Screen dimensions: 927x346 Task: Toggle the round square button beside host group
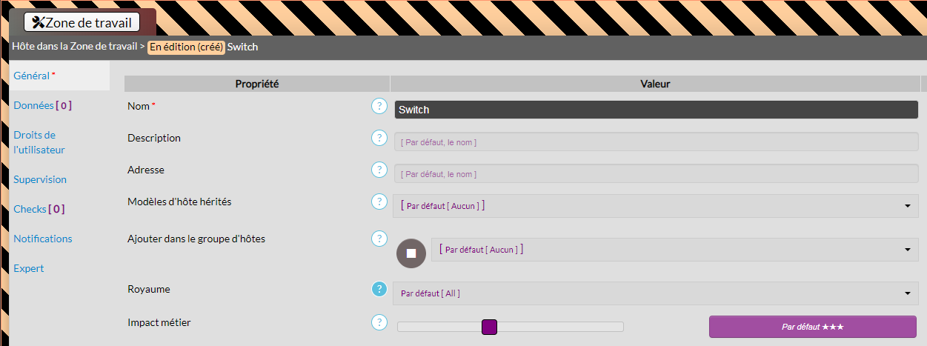tap(411, 253)
